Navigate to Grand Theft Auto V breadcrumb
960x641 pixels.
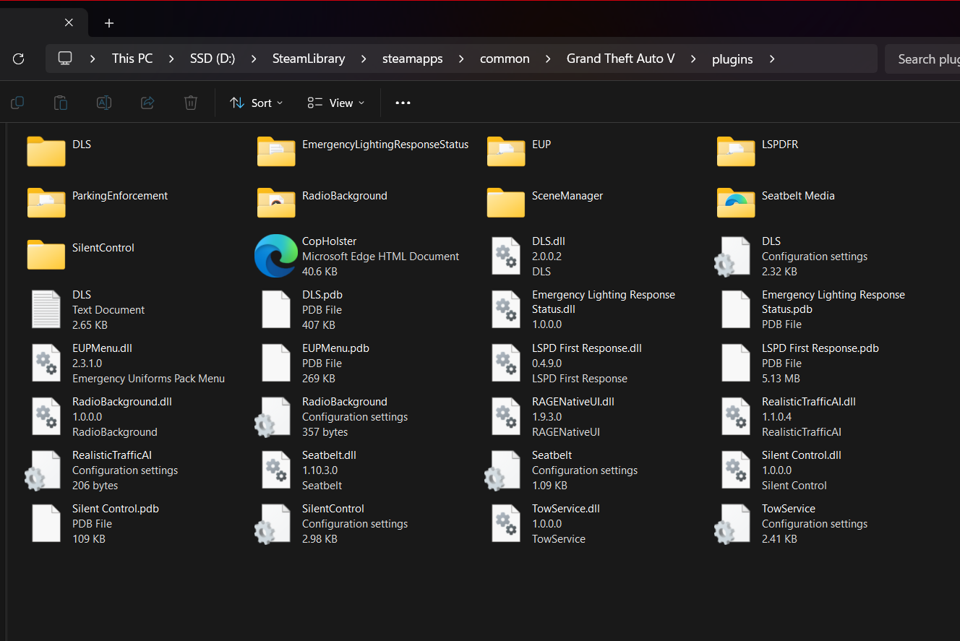[620, 59]
